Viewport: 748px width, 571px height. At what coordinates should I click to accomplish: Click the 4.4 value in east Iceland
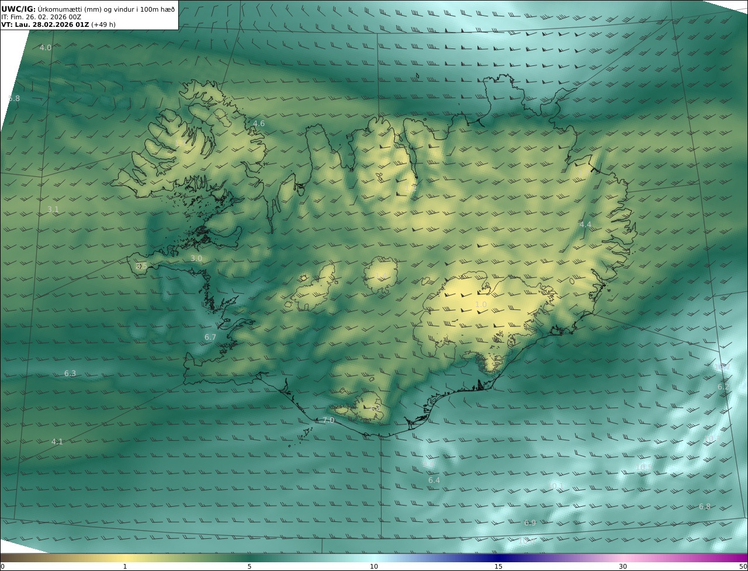(x=586, y=224)
